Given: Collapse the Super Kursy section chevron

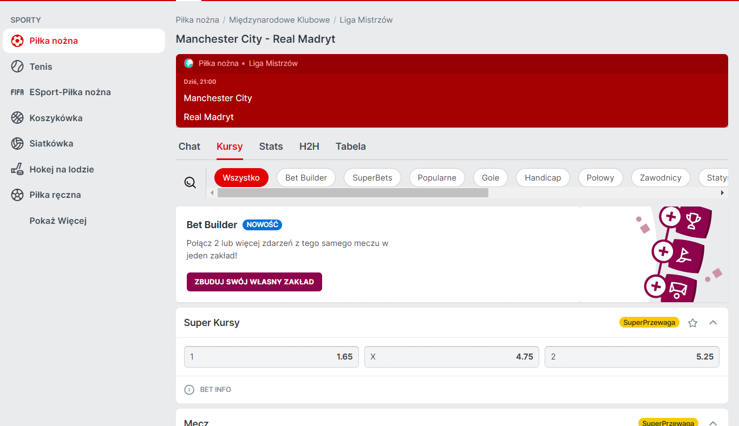Looking at the screenshot, I should [x=713, y=322].
